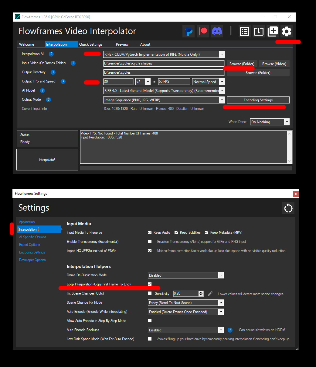Click help icon next to Interpolation AI
Image resolution: width=316 pixels, height=367 pixels.
51,54
